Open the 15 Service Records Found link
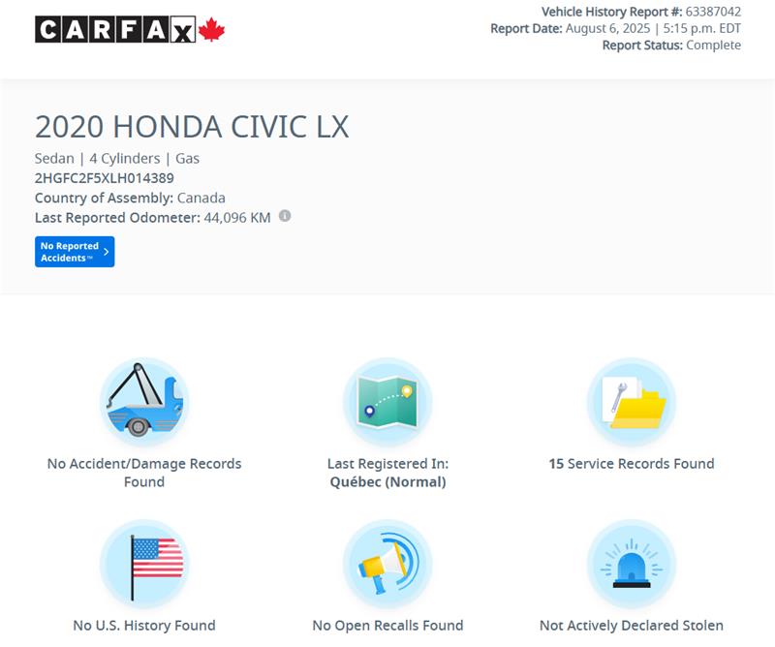The image size is (775, 647). click(632, 464)
